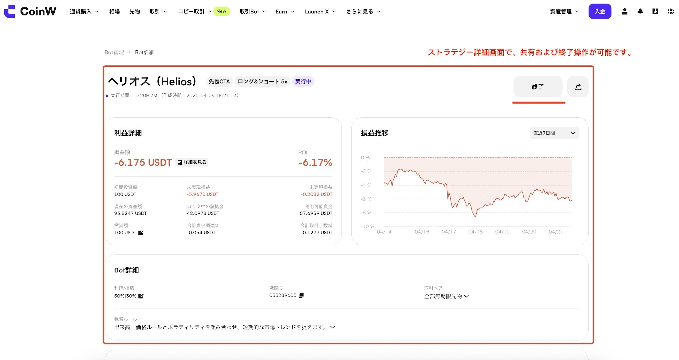Open the 取引 dropdown menu
This screenshot has height=360, width=679.
point(158,12)
